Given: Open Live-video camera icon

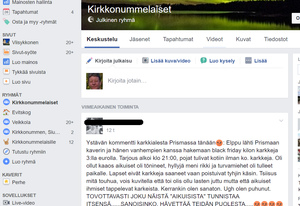Looking at the screenshot, I should (x=6, y=202).
